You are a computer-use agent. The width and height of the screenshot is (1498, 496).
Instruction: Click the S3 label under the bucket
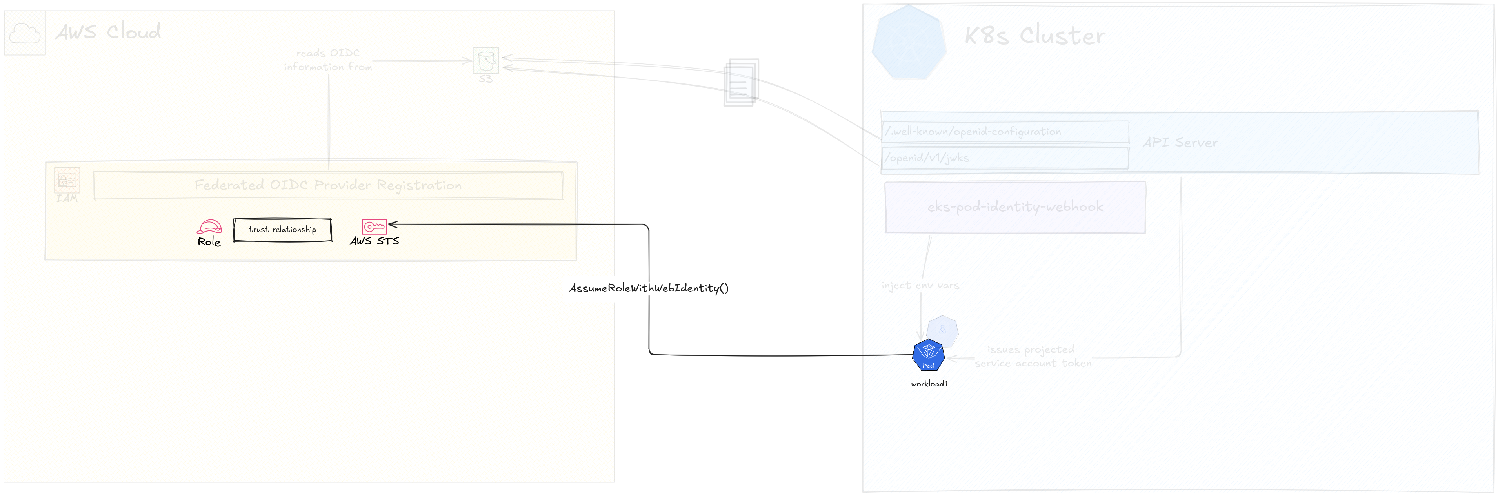485,79
